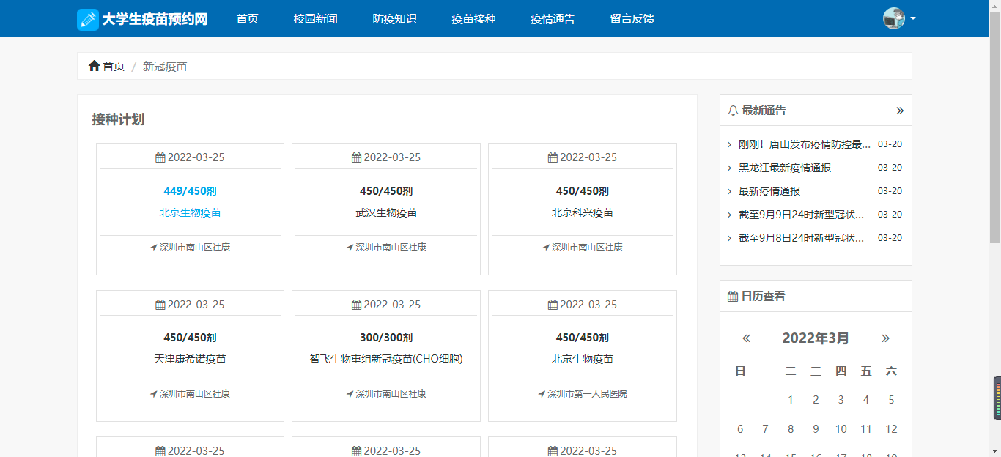The image size is (1001, 457).
Task: Expand more notices with double-chevron icon
Action: [x=900, y=111]
